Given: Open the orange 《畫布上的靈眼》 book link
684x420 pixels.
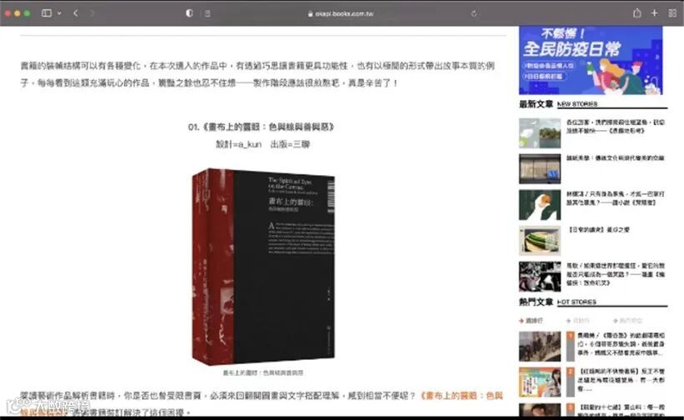Looking at the screenshot, I should pos(461,396).
